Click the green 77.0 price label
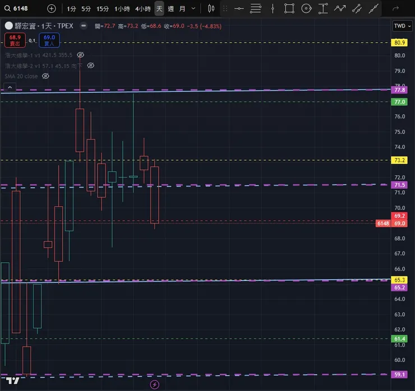Image resolution: width=415 pixels, height=391 pixels. [399, 102]
